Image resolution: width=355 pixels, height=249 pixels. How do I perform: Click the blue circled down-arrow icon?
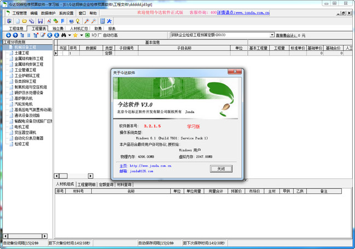pyautogui.click(x=8, y=35)
